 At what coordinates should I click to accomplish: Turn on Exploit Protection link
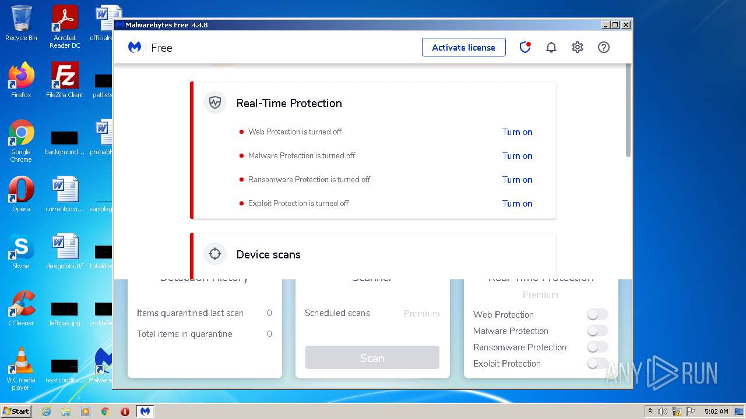tap(517, 204)
